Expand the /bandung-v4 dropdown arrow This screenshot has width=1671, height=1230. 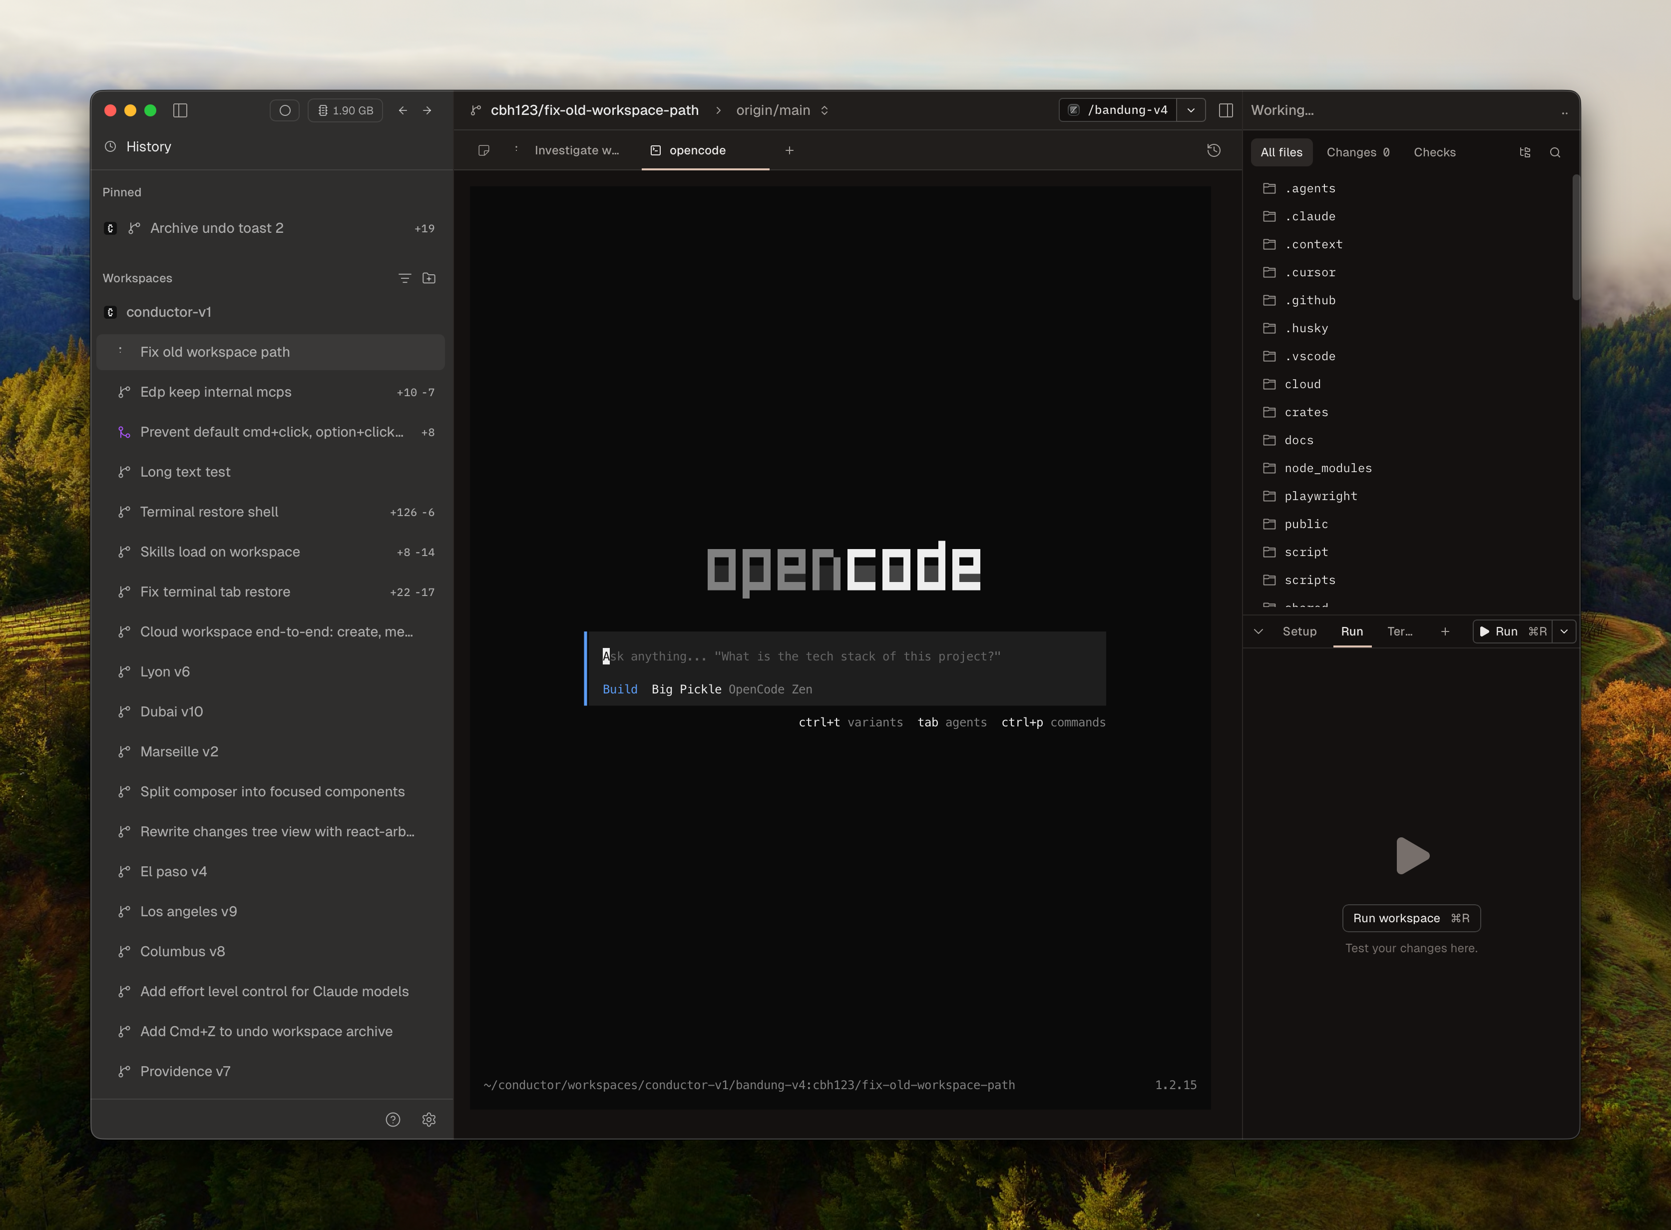1191,110
